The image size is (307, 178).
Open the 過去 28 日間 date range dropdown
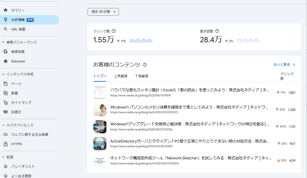click(103, 12)
